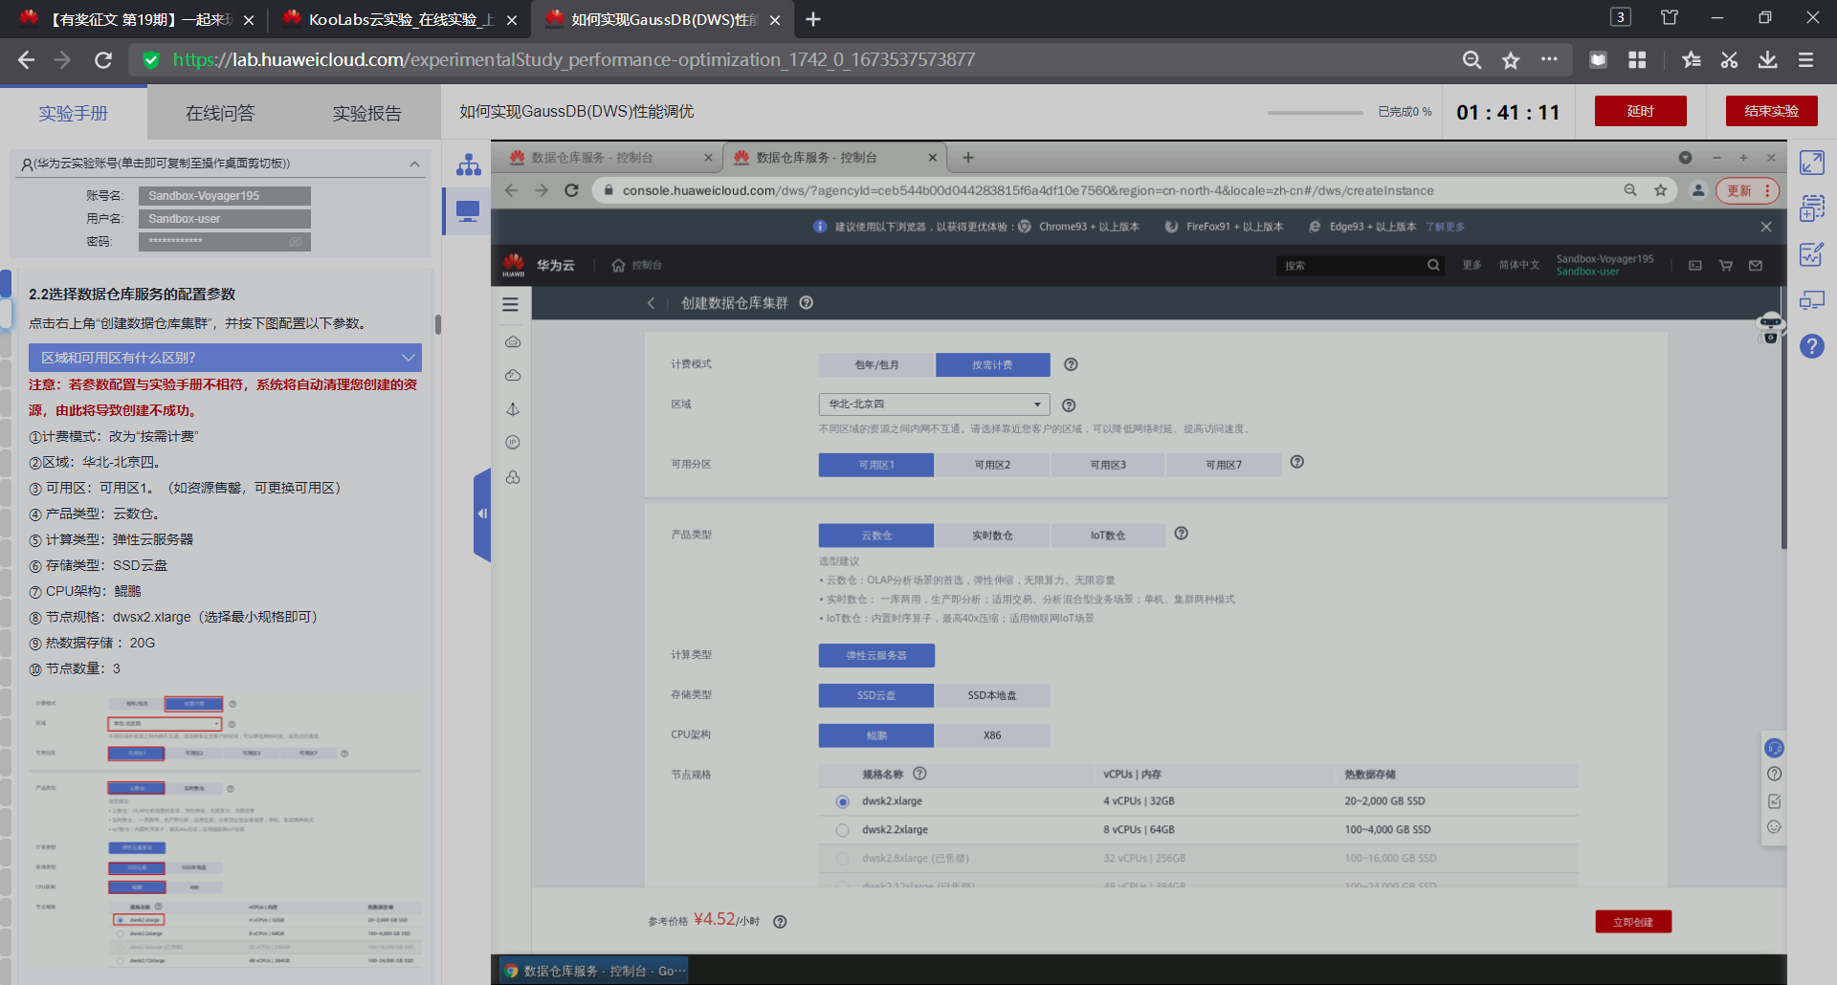Image resolution: width=1837 pixels, height=985 pixels.
Task: Click the console page vertical scrollbar
Action: (x=1783, y=418)
